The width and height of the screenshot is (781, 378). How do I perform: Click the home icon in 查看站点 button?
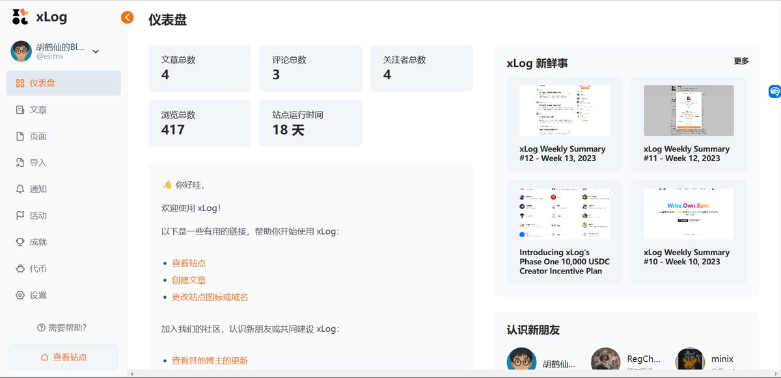coord(44,357)
